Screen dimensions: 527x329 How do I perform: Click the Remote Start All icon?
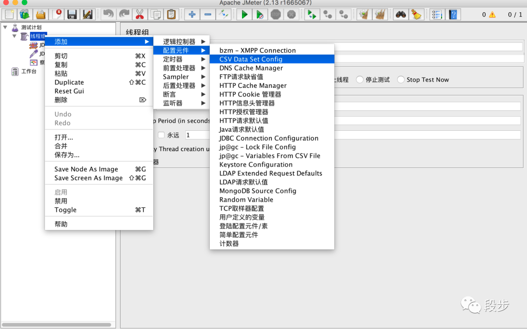coord(312,15)
